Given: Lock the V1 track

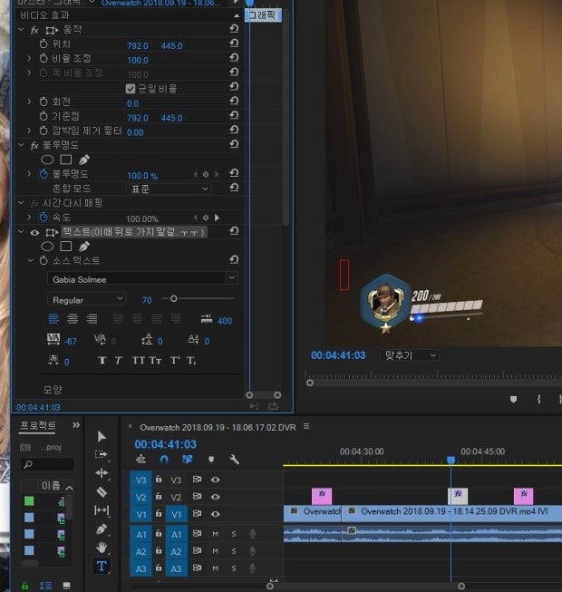Looking at the screenshot, I should click(x=159, y=513).
